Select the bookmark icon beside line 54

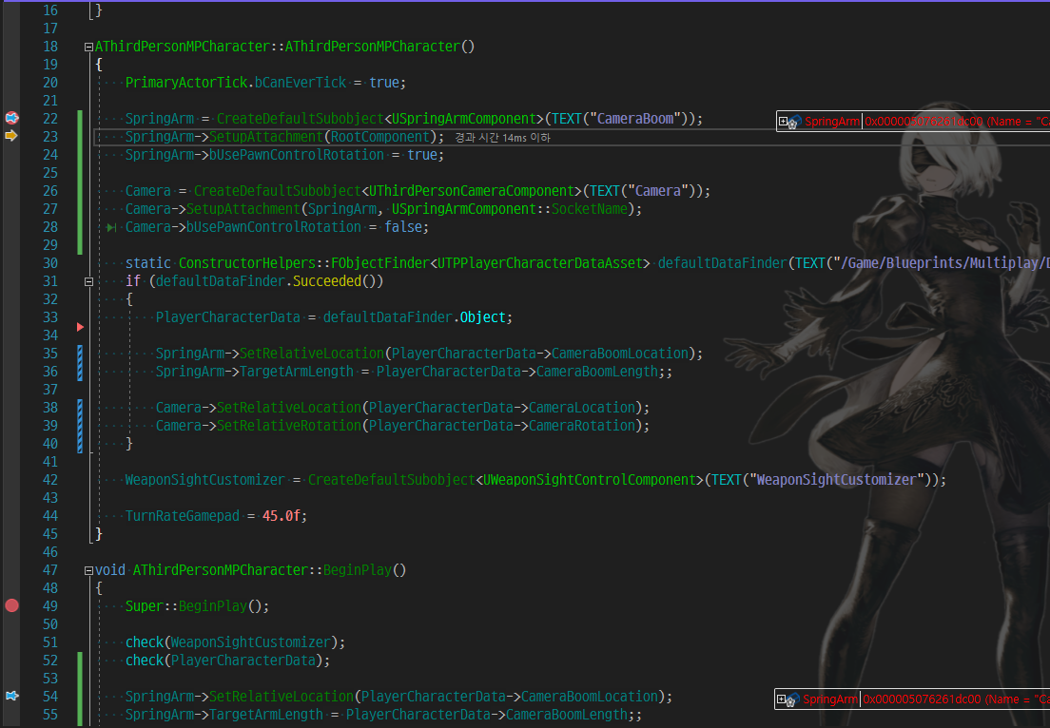coord(11,696)
